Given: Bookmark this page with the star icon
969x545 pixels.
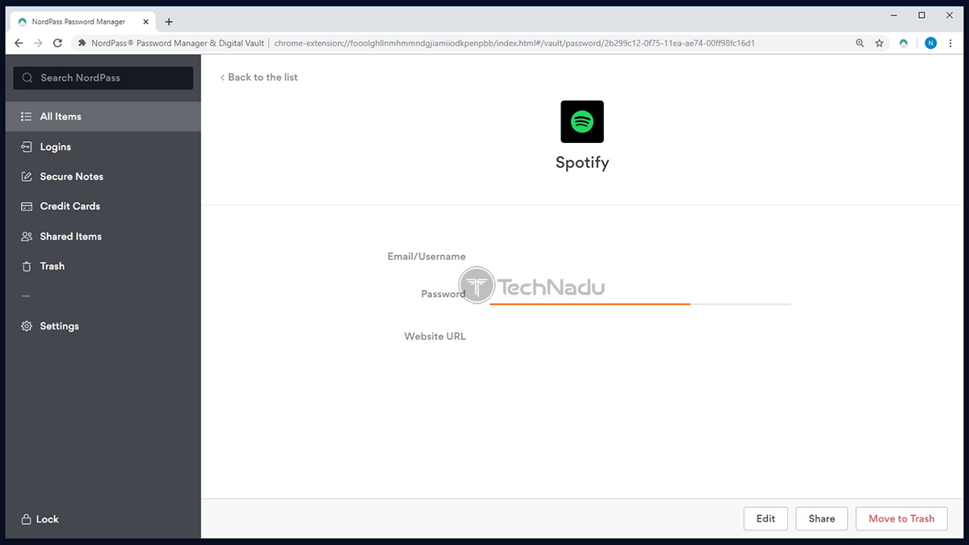Looking at the screenshot, I should (x=879, y=44).
